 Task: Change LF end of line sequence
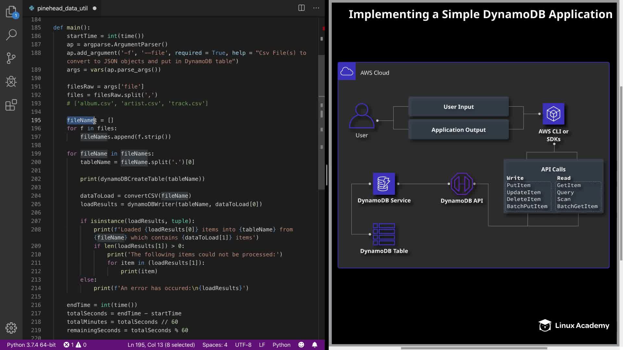point(262,345)
